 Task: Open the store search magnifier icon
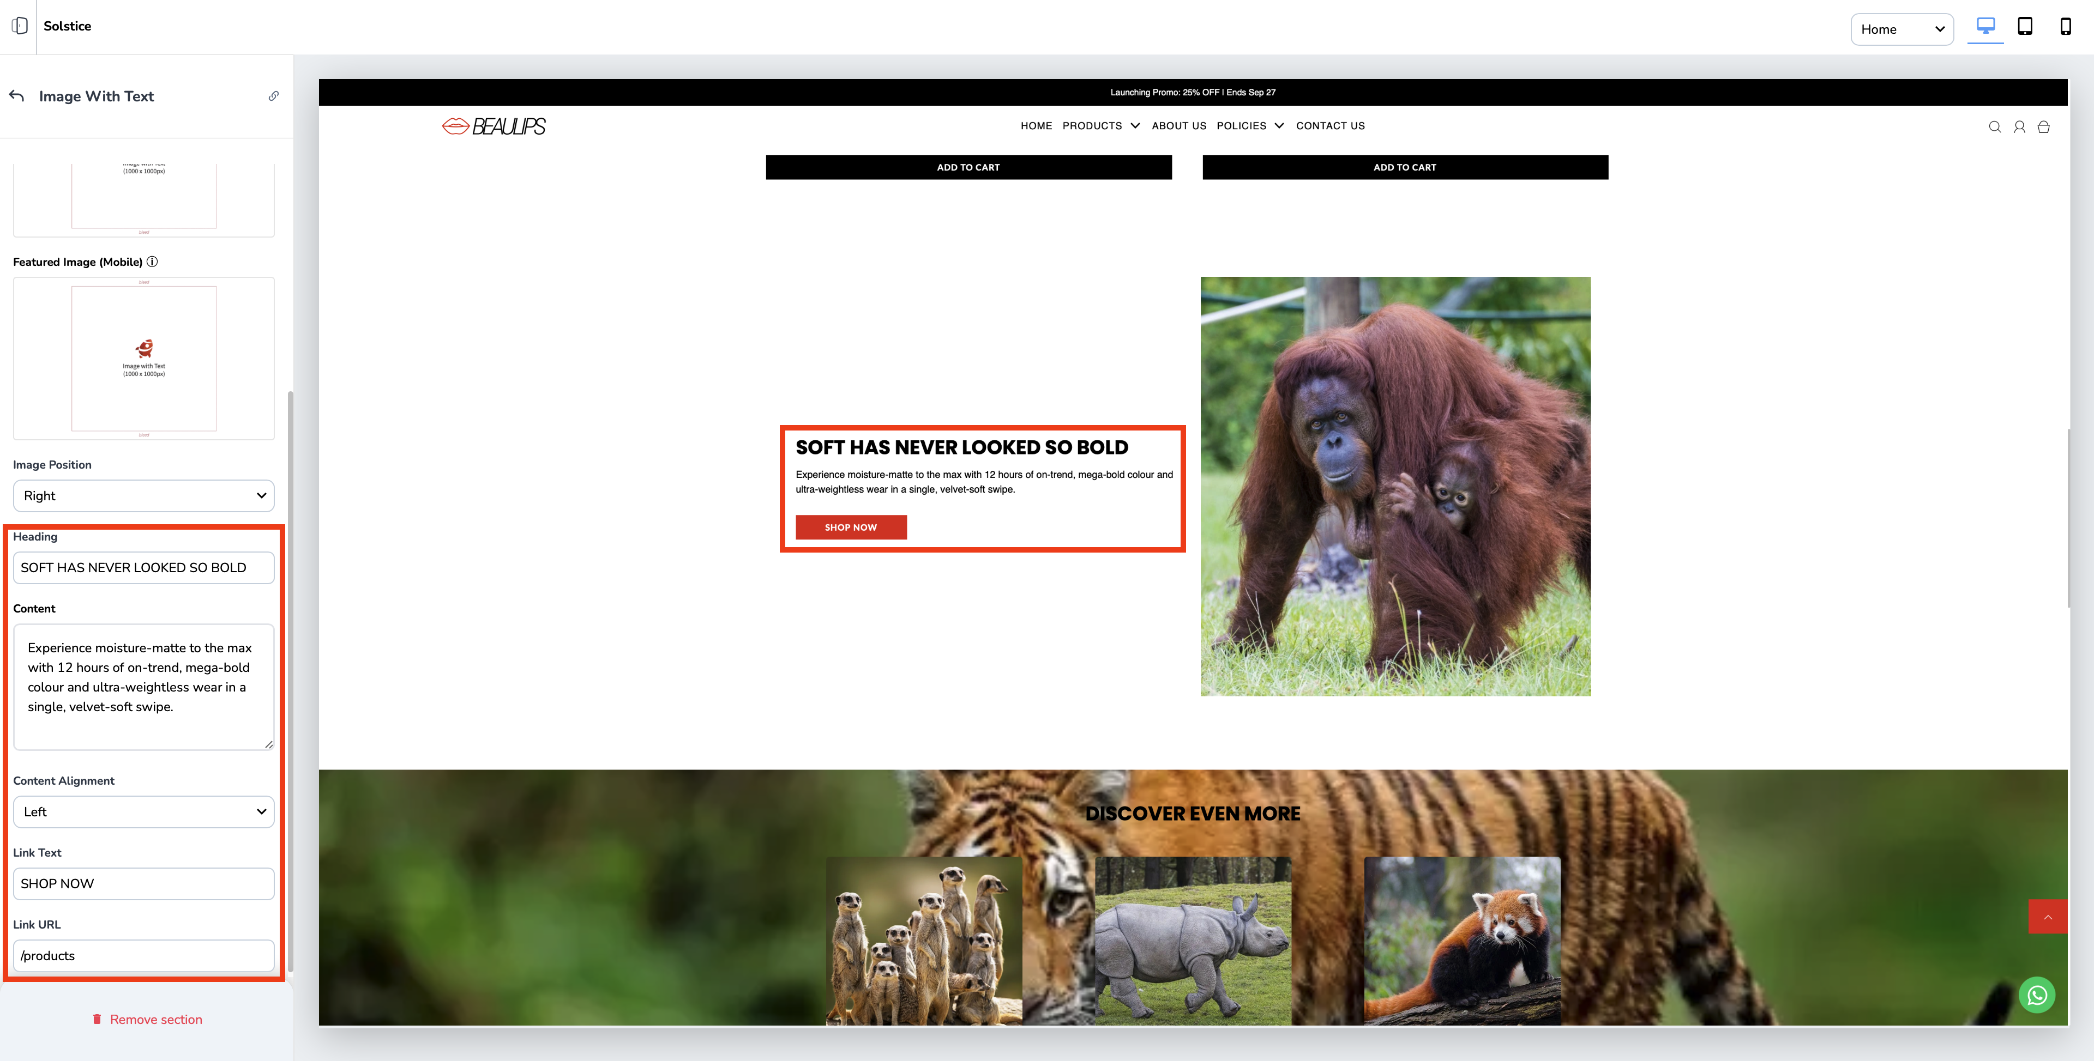tap(1994, 127)
